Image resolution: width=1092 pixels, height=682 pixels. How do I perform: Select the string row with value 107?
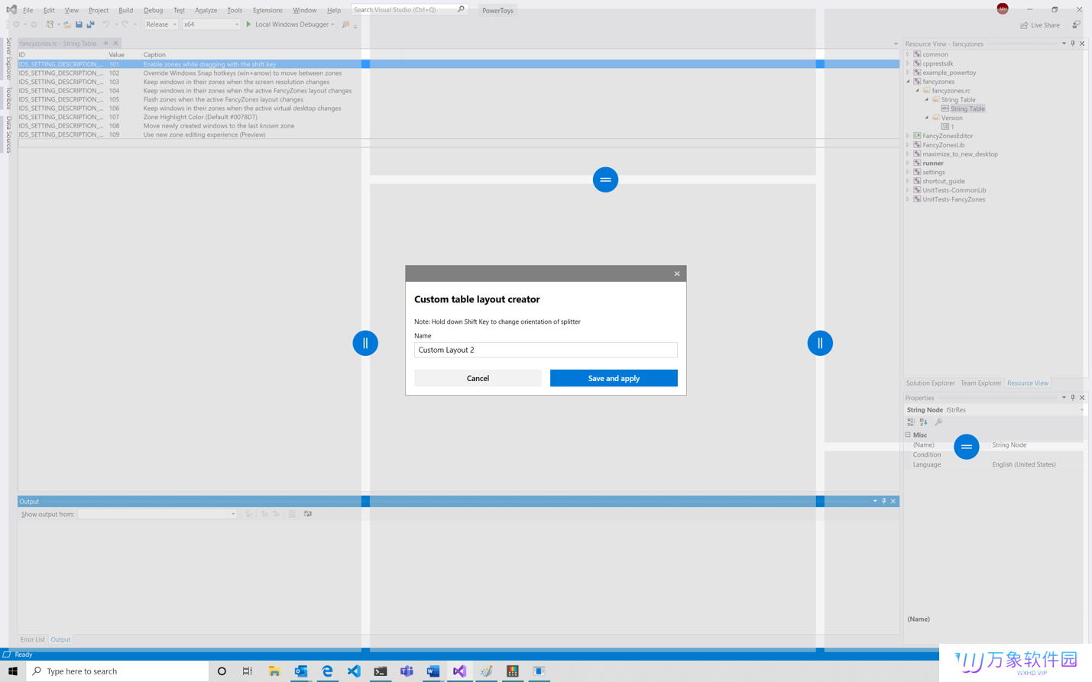459,117
